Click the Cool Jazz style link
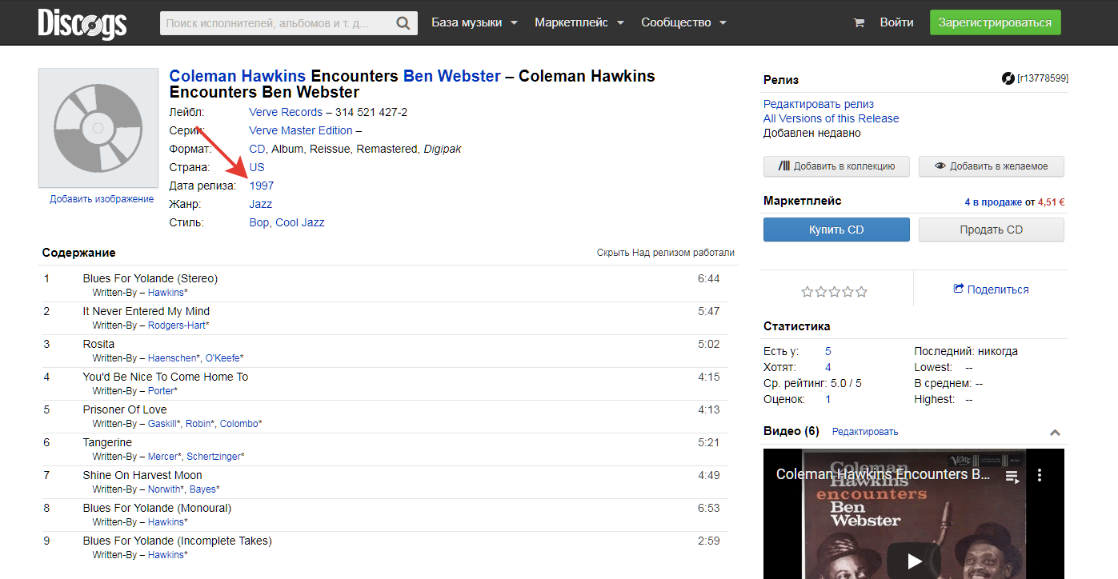The width and height of the screenshot is (1118, 579). [x=300, y=222]
